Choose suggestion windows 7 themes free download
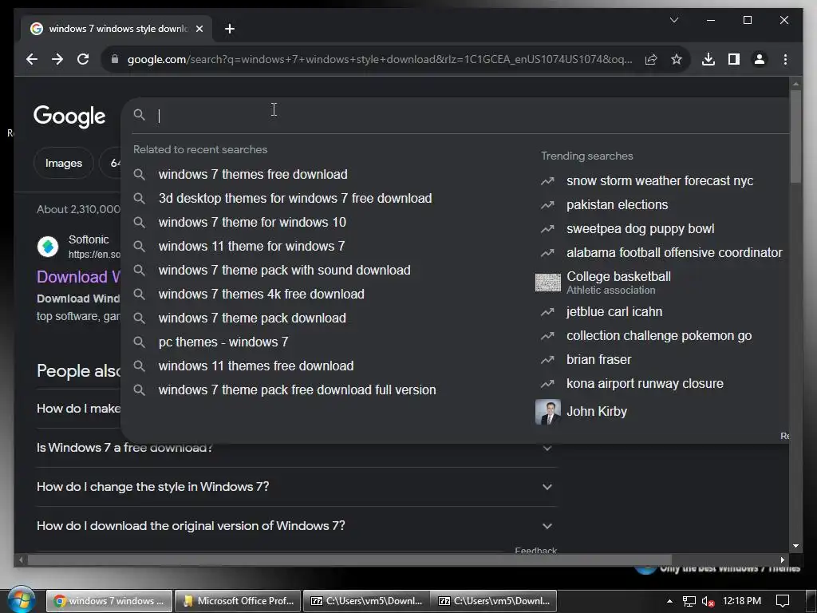This screenshot has width=817, height=613. 253,174
